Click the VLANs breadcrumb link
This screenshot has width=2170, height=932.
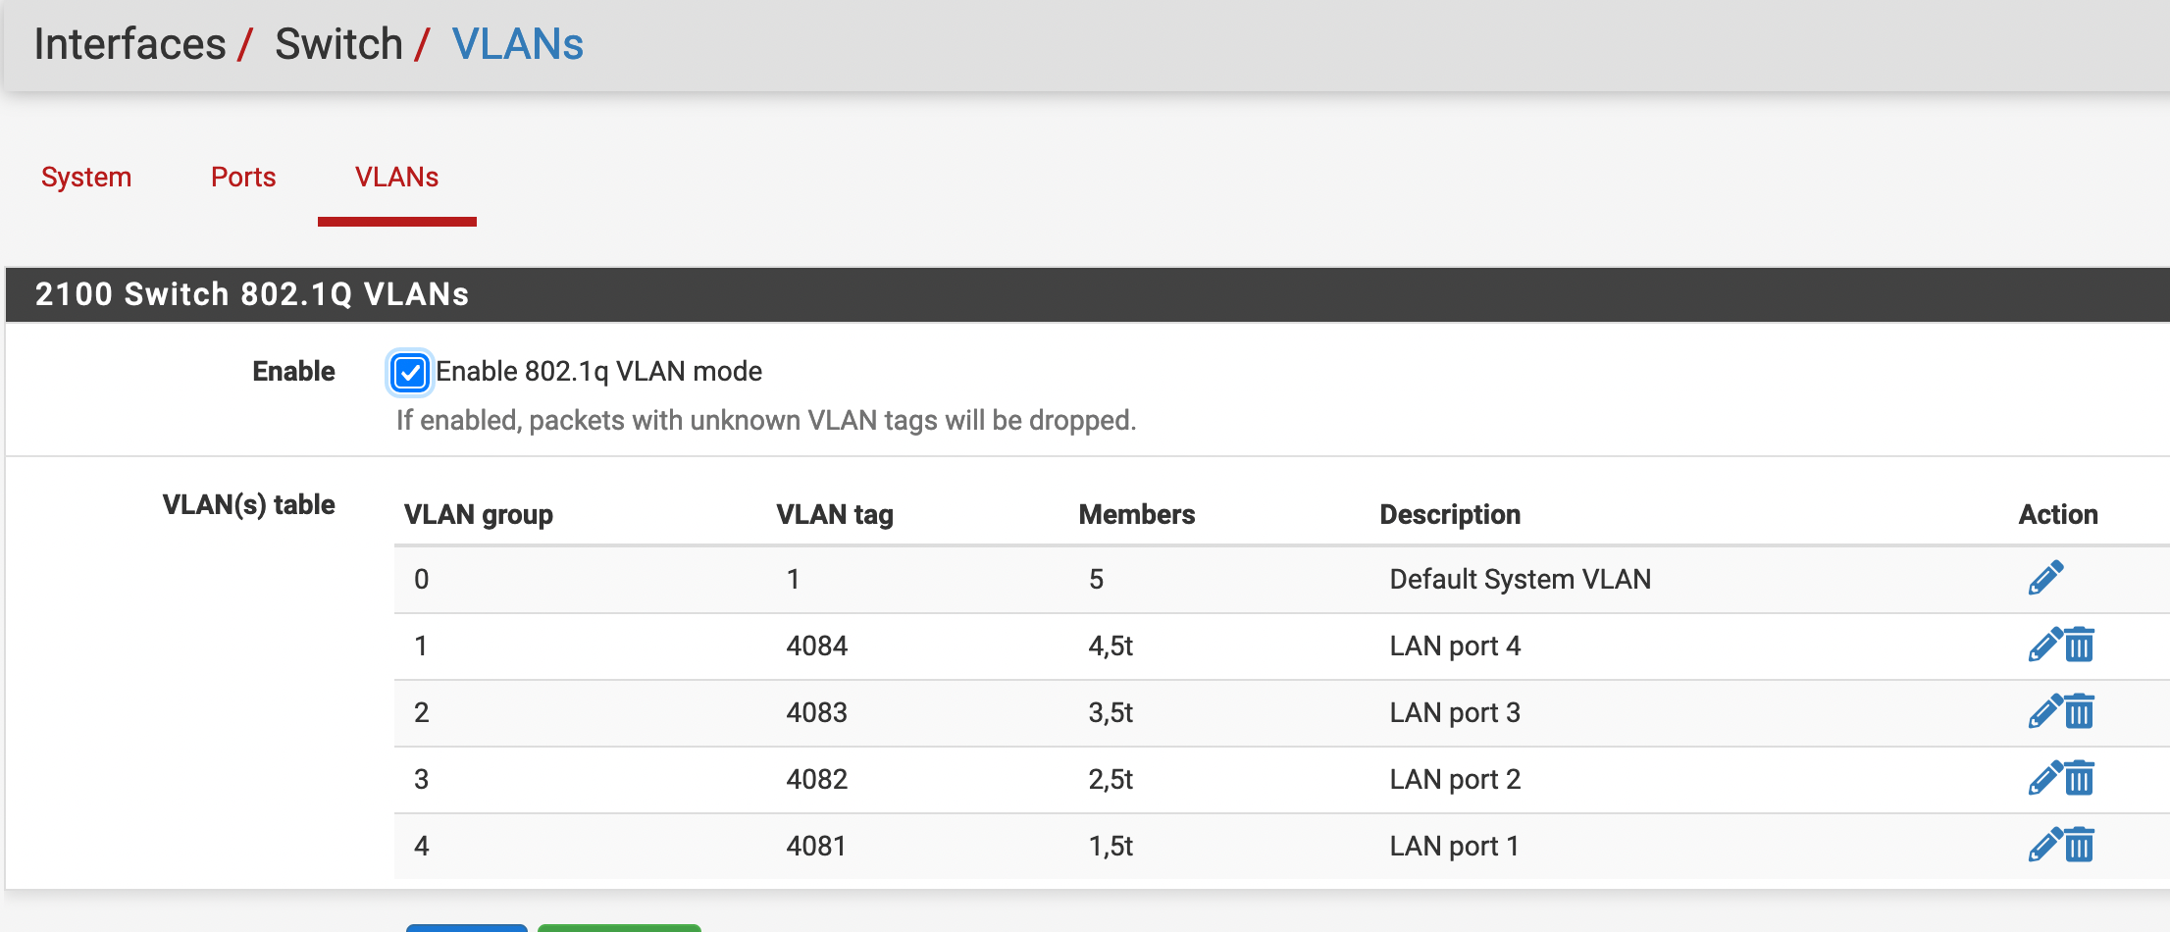tap(517, 45)
